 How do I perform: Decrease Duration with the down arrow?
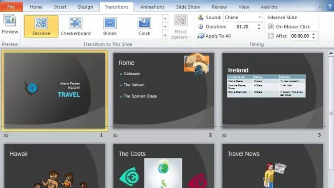pyautogui.click(x=259, y=28)
